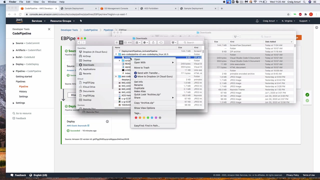Switch Finder to list view
Image resolution: width=320 pixels, height=180 pixels.
(121, 42)
